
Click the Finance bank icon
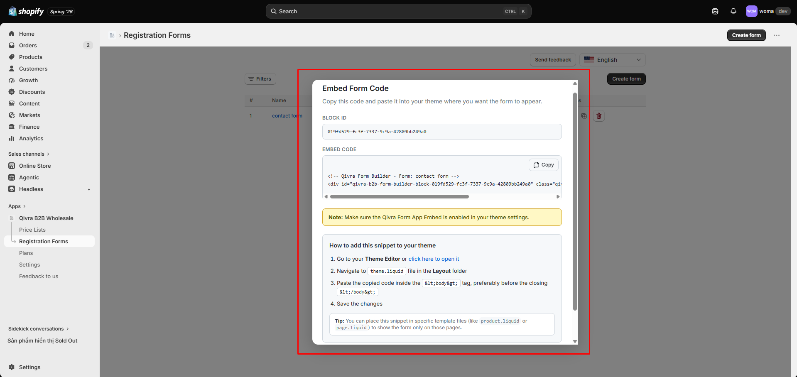tap(12, 127)
